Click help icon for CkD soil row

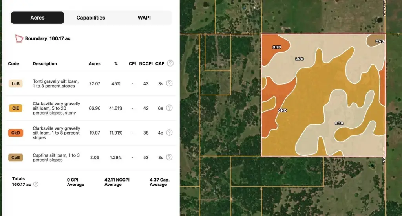click(169, 132)
